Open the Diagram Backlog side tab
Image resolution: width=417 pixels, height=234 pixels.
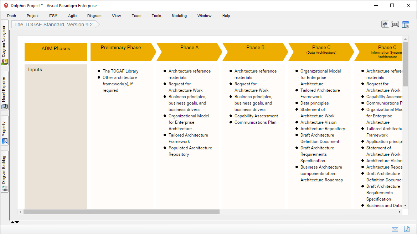(x=5, y=172)
